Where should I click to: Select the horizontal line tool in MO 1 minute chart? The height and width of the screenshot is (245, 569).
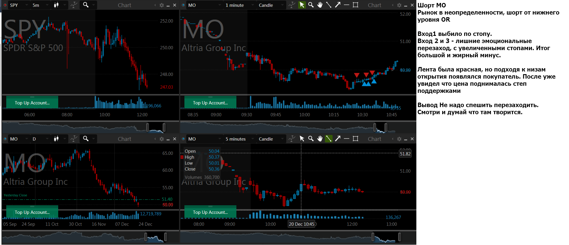346,5
